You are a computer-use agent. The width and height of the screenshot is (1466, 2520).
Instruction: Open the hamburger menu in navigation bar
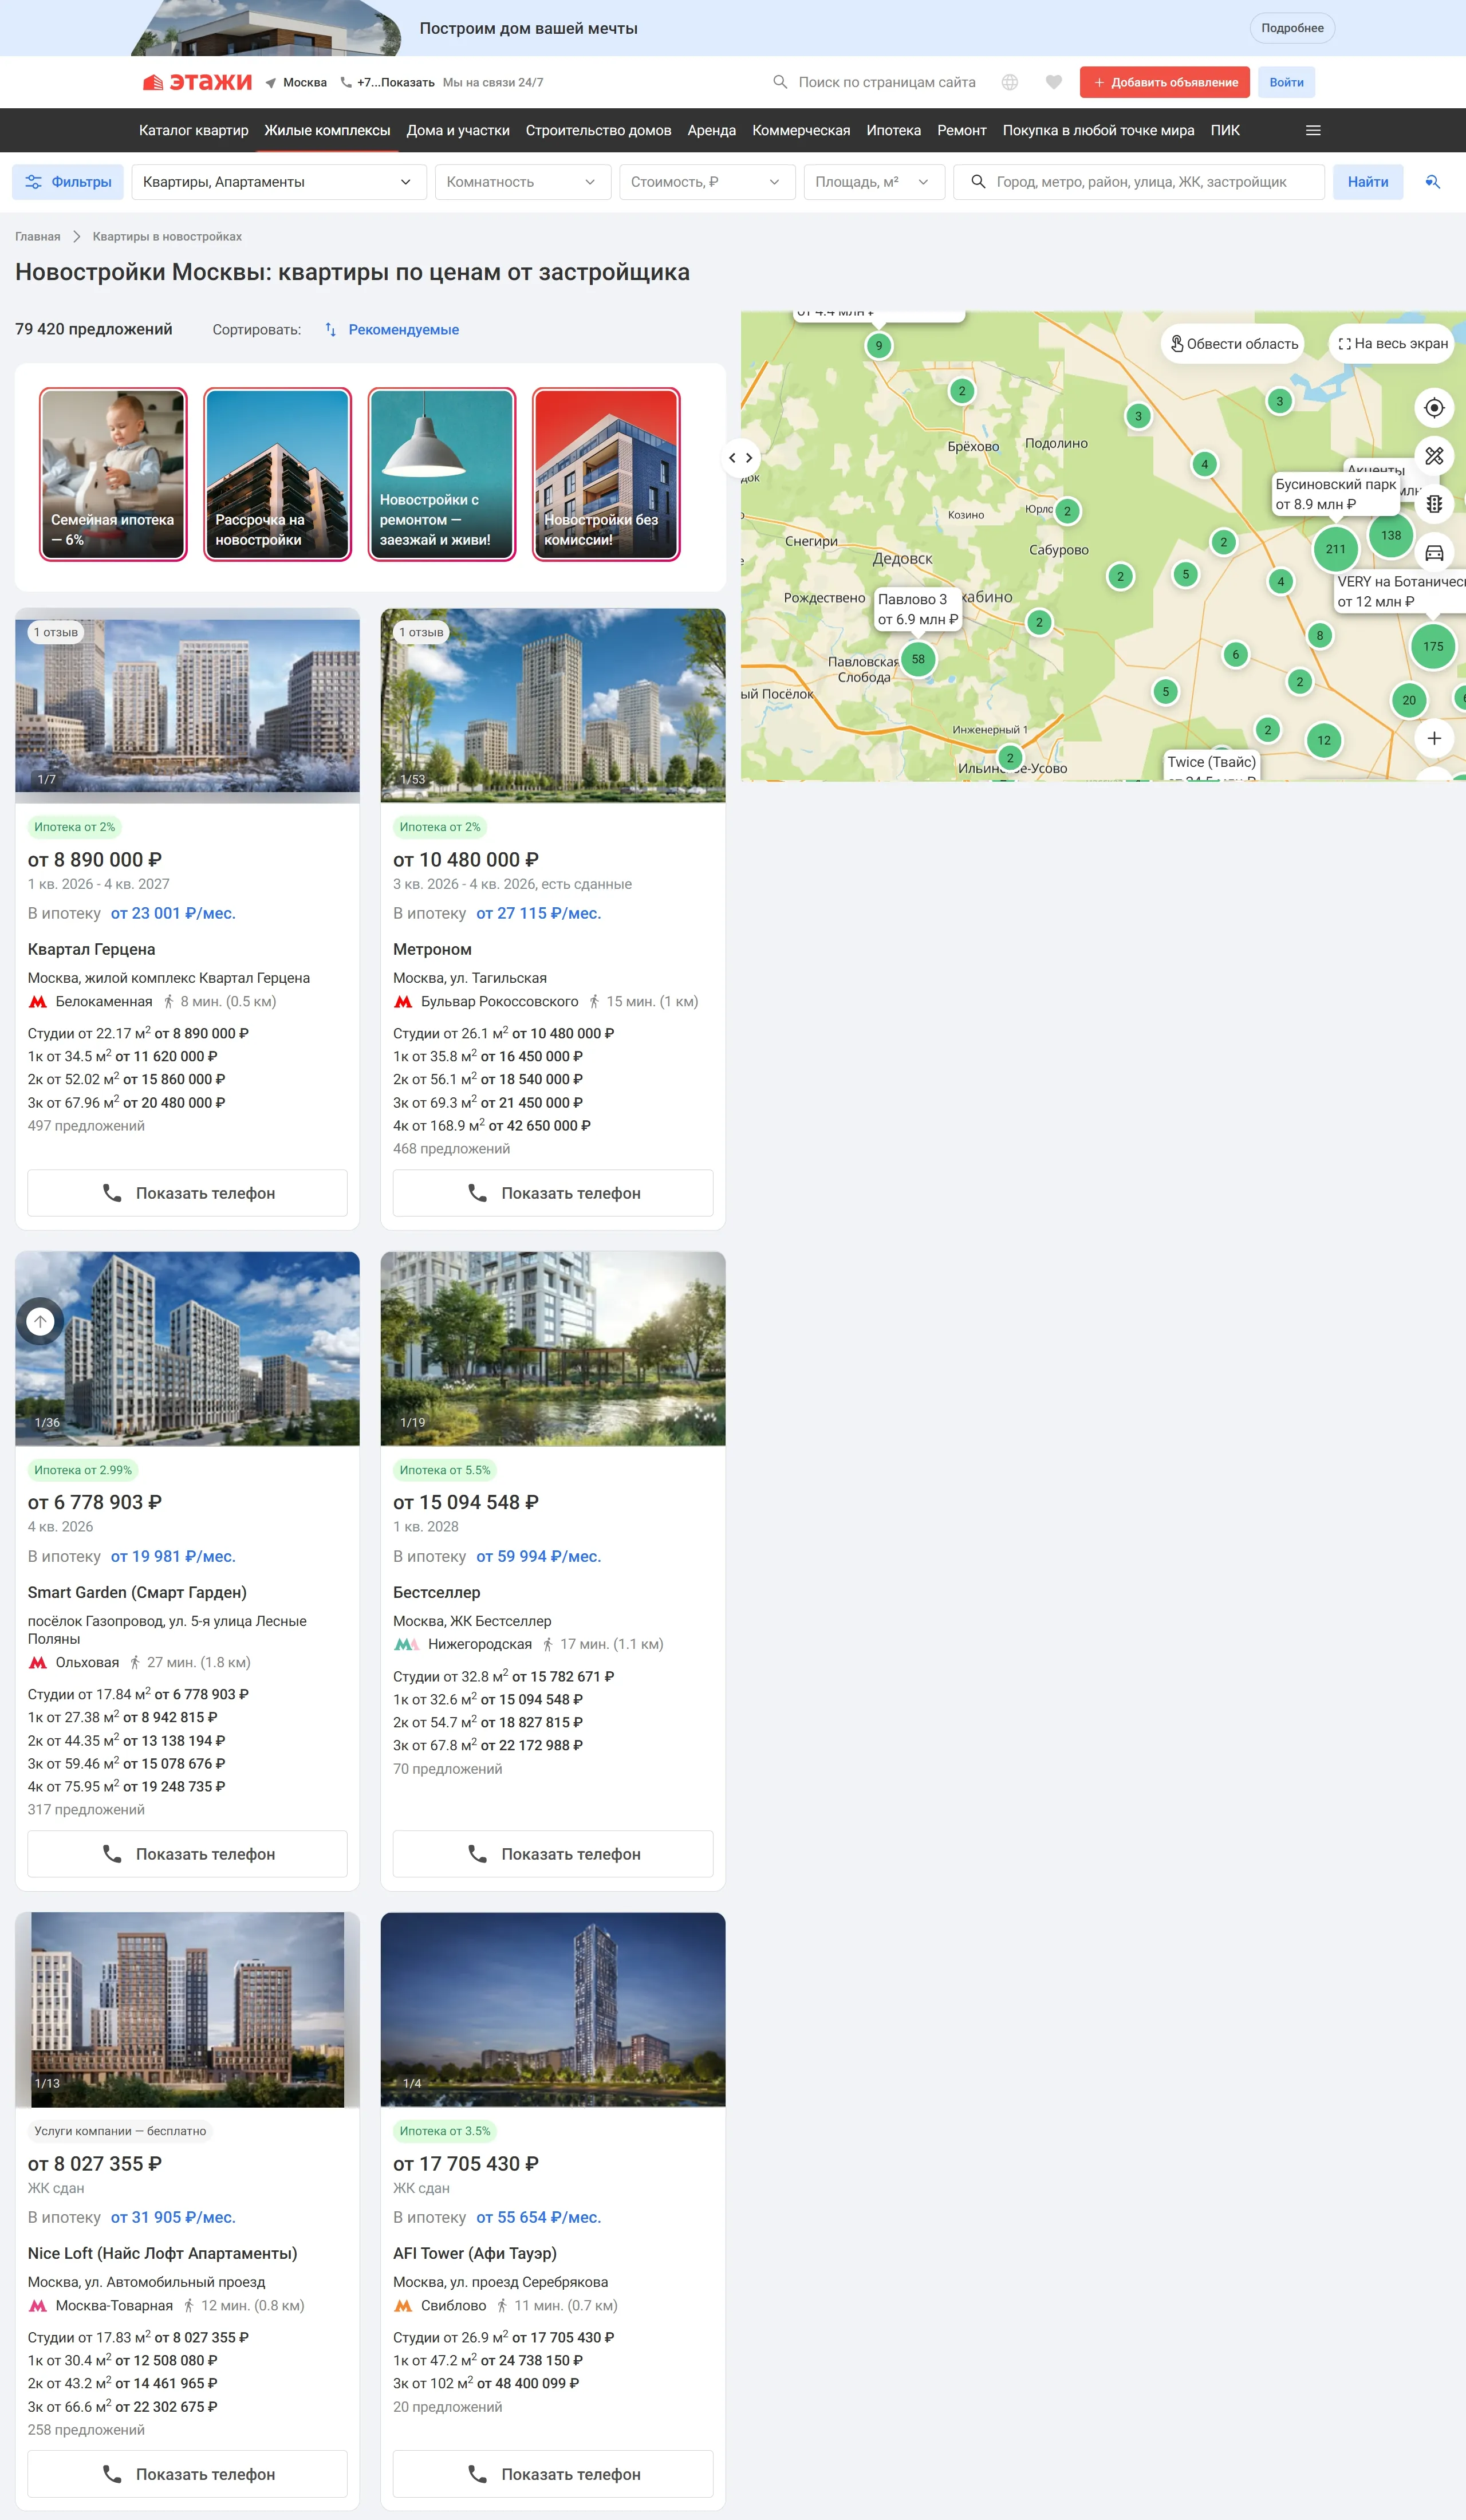1313,130
